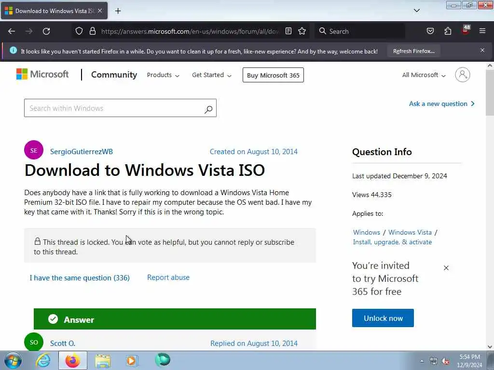Open Windows Media Player from taskbar
The height and width of the screenshot is (370, 494).
coord(132,360)
